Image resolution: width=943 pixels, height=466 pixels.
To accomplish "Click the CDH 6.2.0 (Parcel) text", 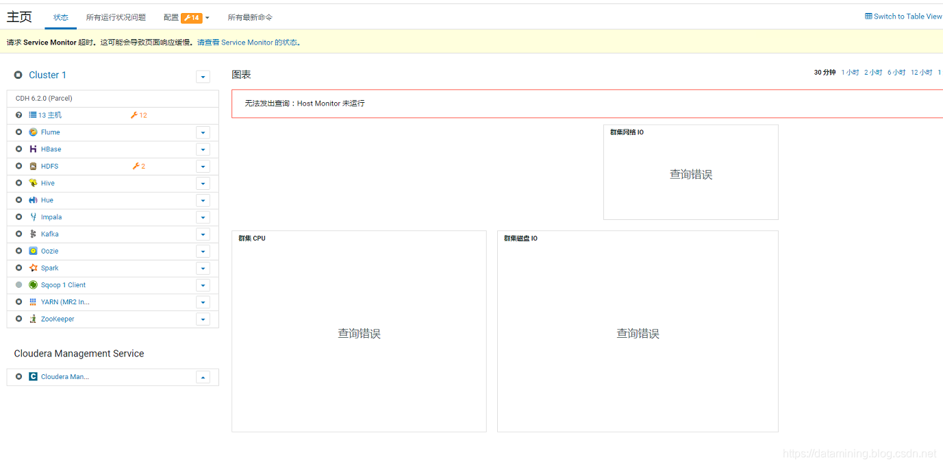I will (x=44, y=99).
